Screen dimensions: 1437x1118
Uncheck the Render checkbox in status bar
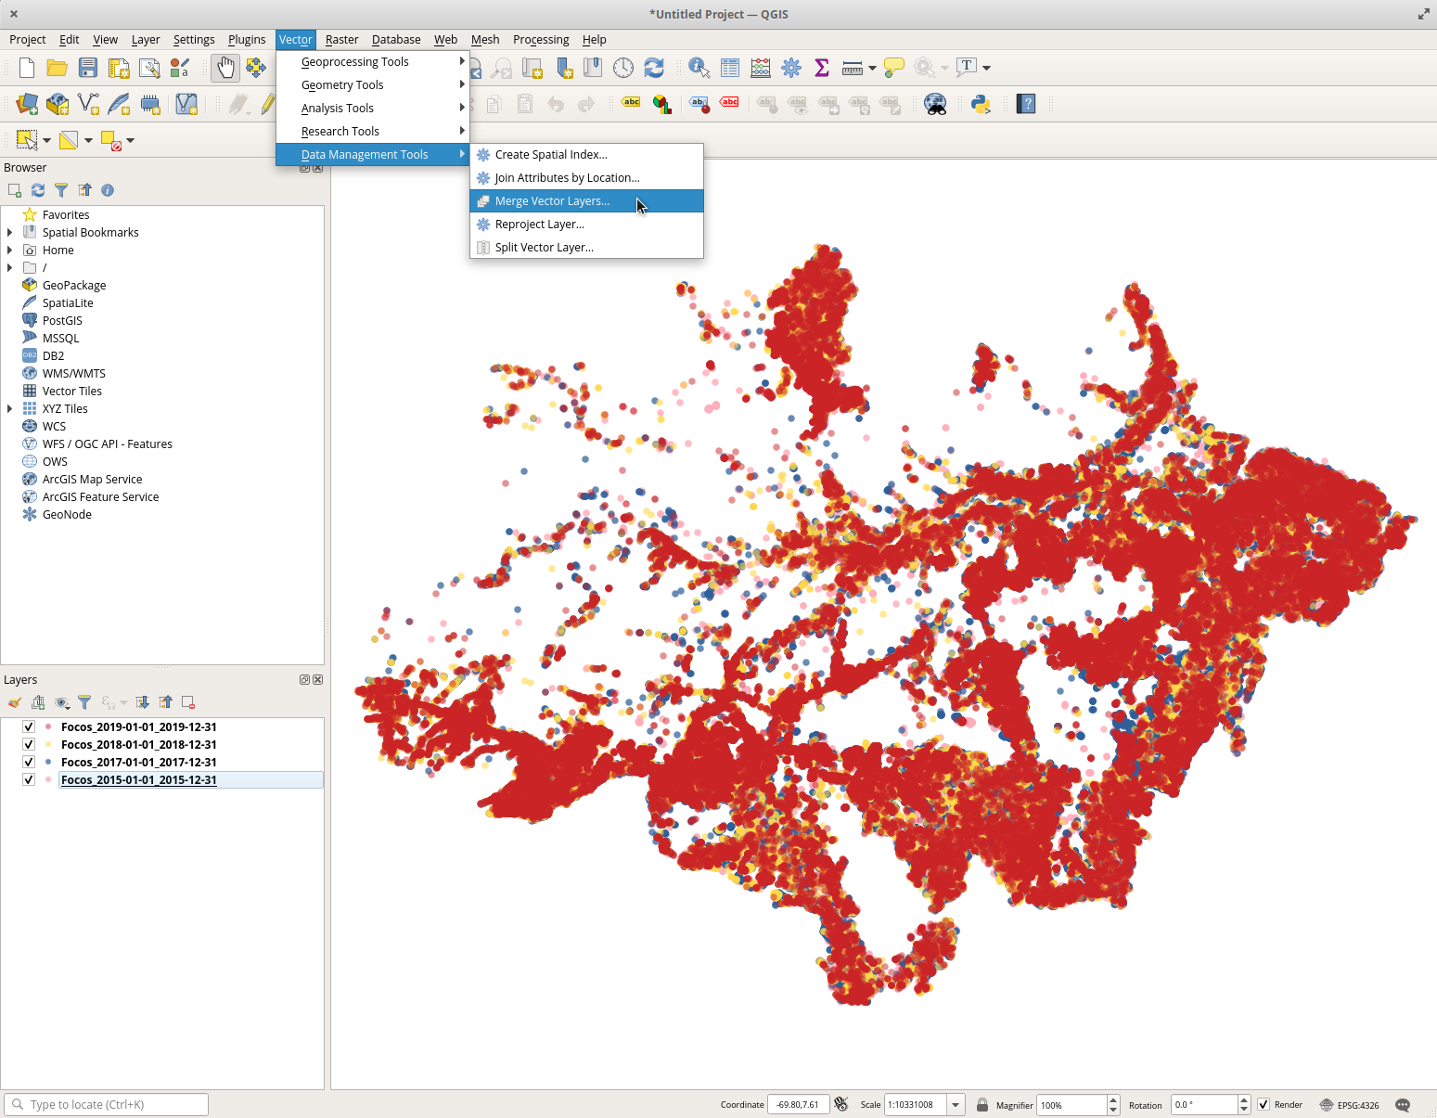point(1264,1105)
